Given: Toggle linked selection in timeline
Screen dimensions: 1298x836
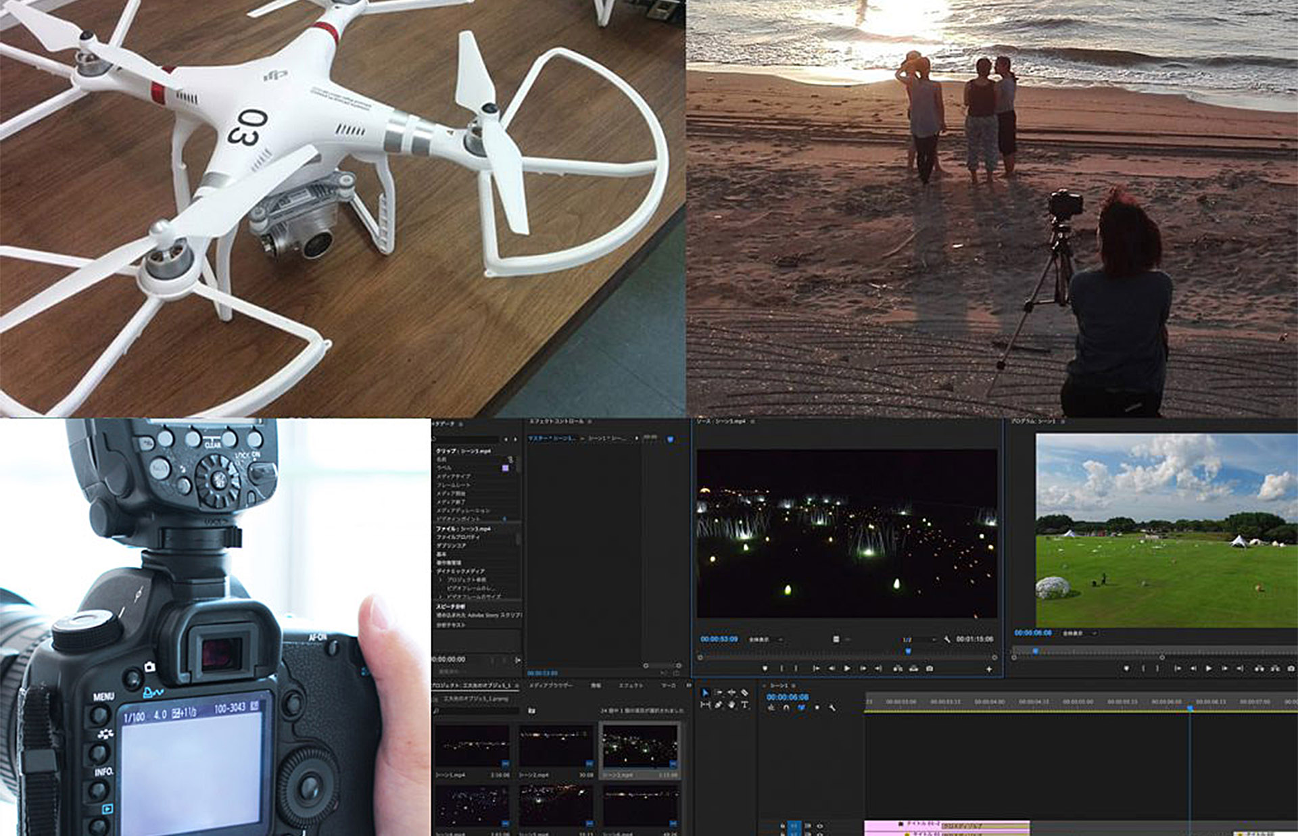Looking at the screenshot, I should (x=801, y=708).
